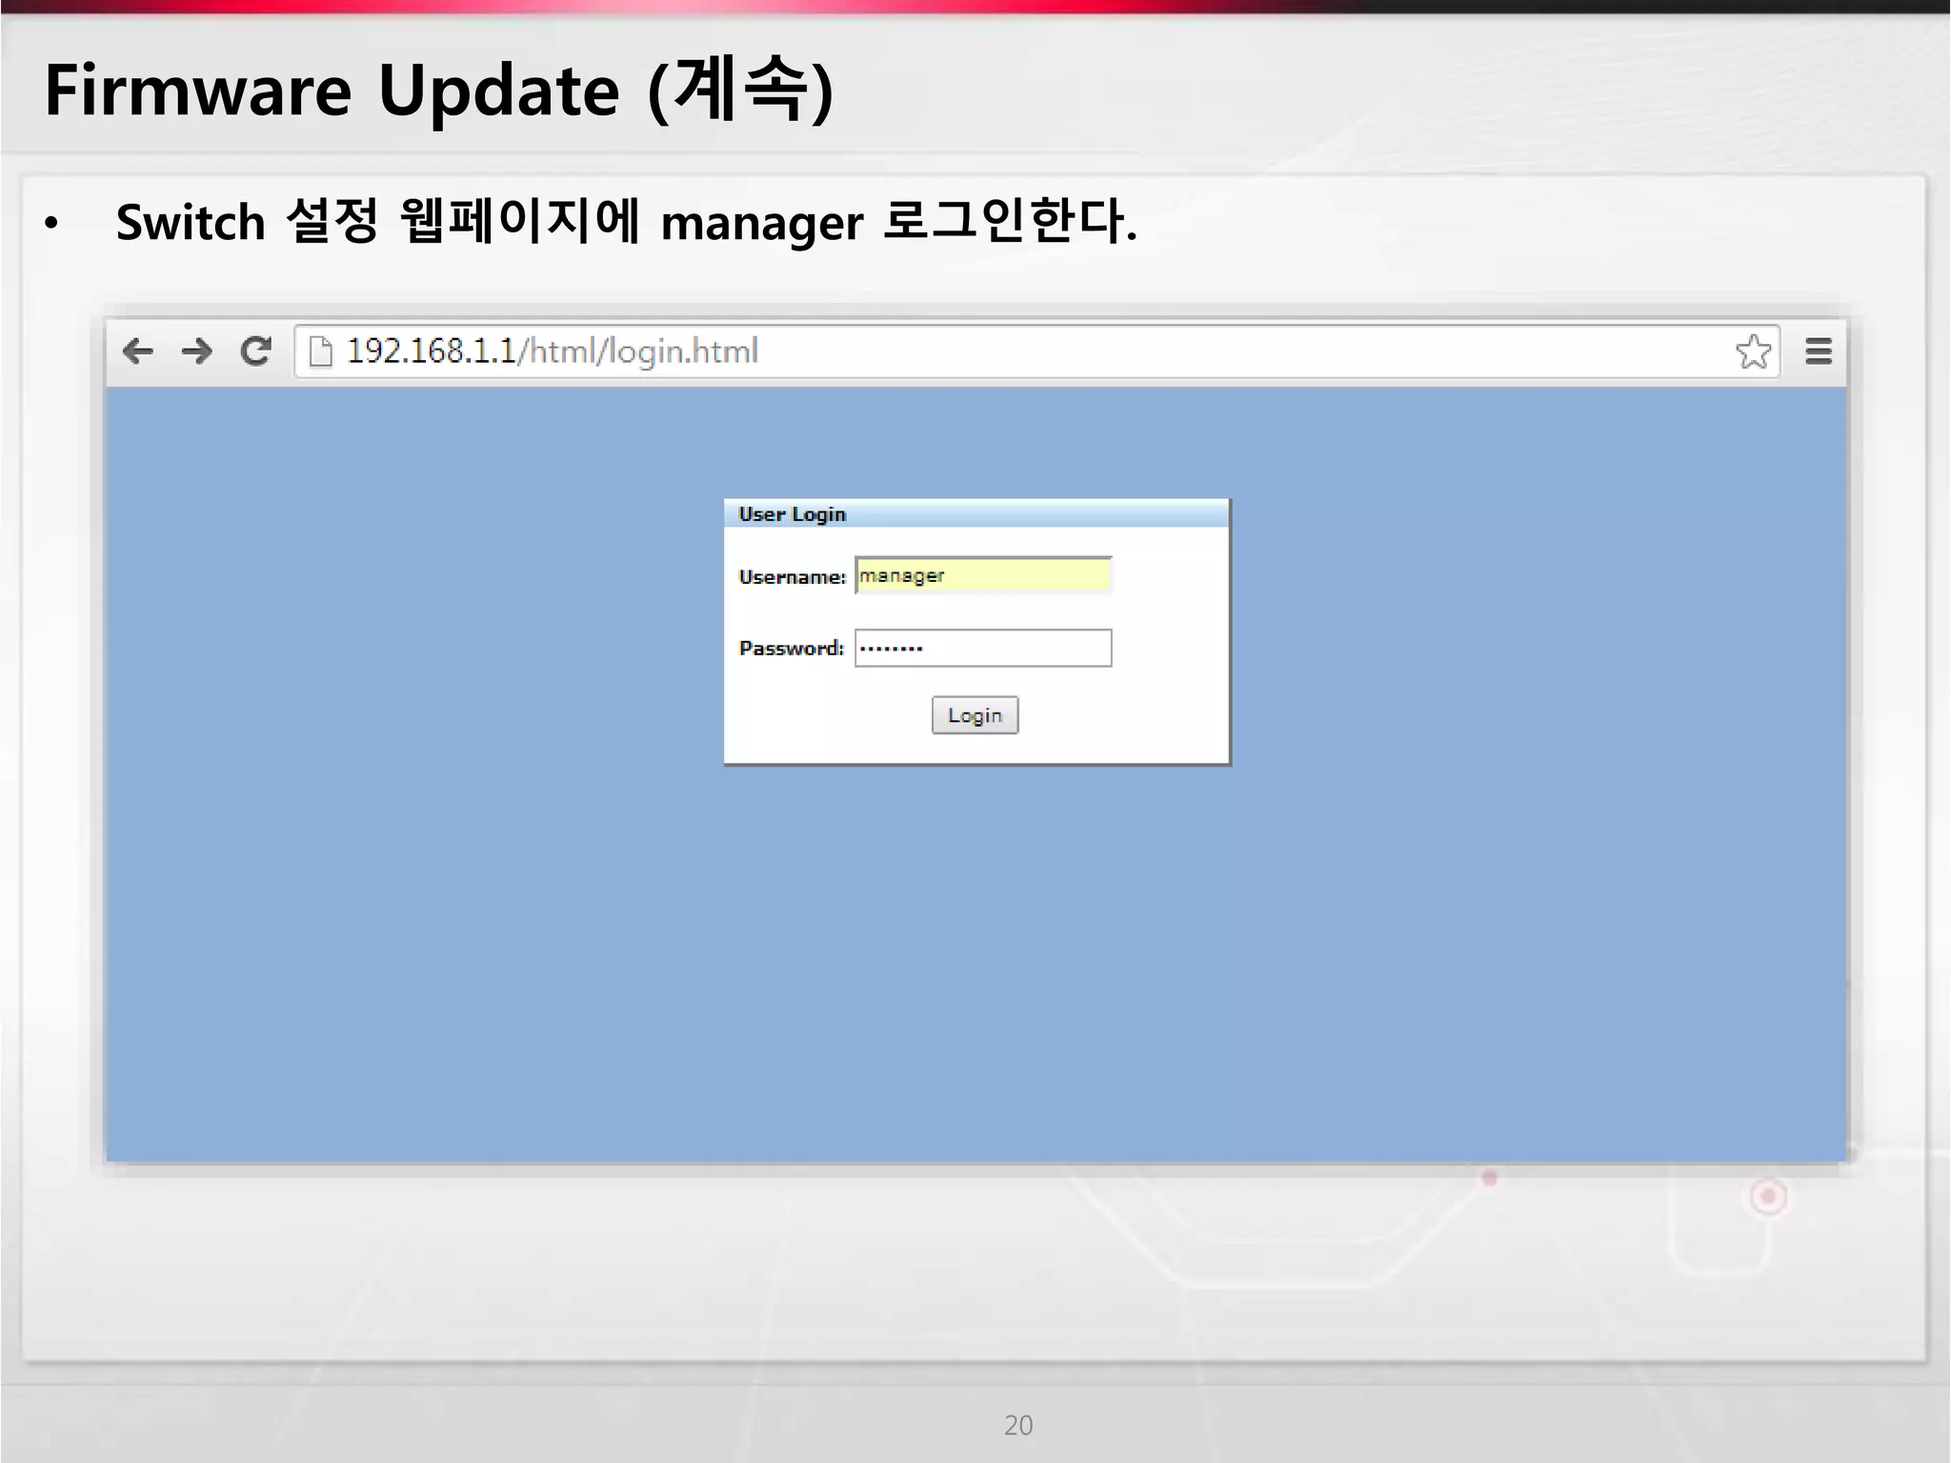This screenshot has width=1951, height=1463.
Task: Click the Firmware Update slide title
Action: pyautogui.click(x=439, y=90)
